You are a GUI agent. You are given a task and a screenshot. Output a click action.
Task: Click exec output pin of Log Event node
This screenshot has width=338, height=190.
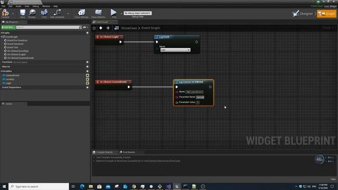[196, 42]
